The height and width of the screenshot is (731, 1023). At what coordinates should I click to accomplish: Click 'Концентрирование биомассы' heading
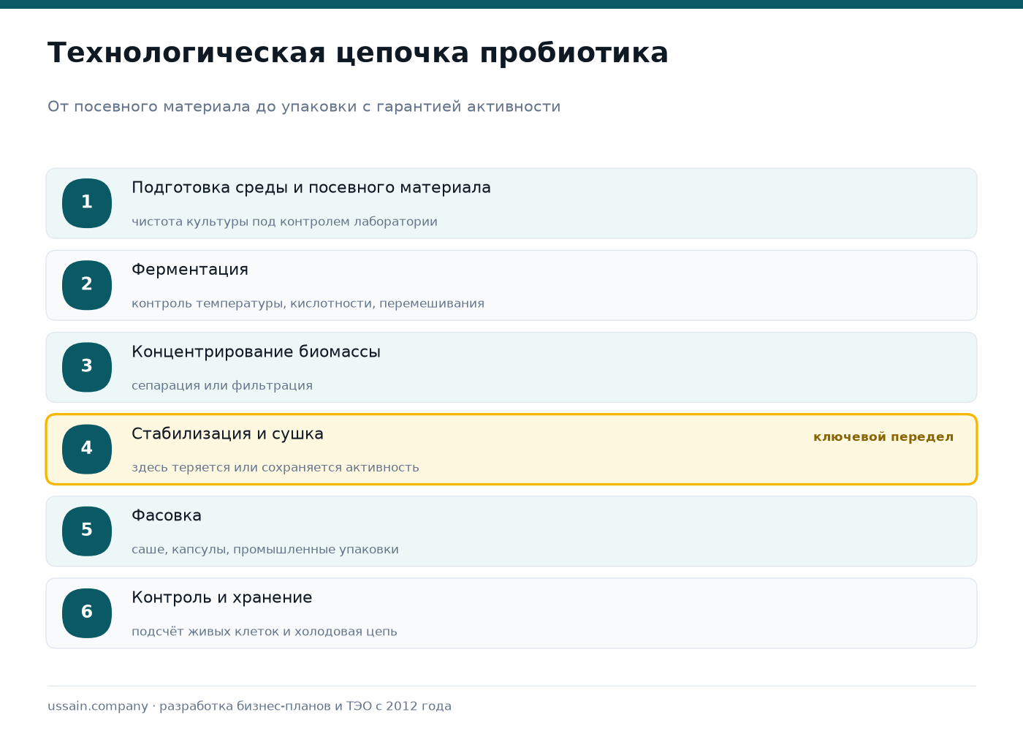click(256, 352)
